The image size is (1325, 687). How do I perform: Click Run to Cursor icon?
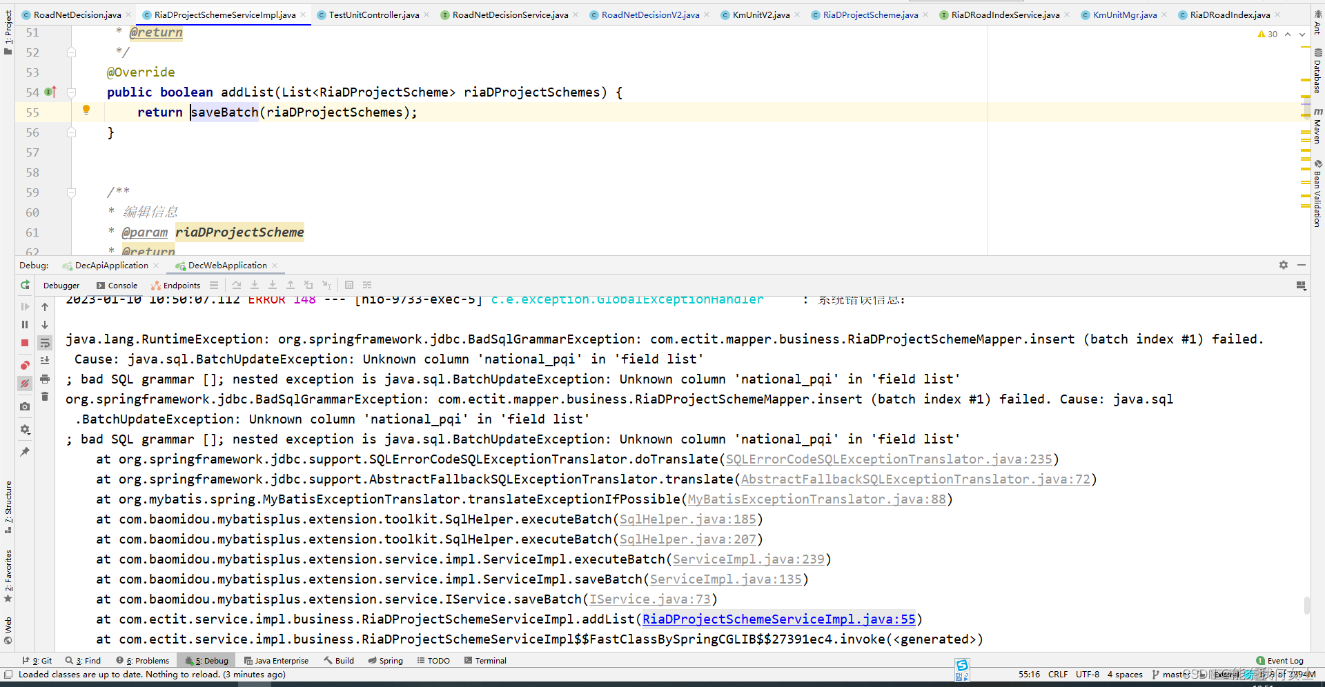[326, 285]
